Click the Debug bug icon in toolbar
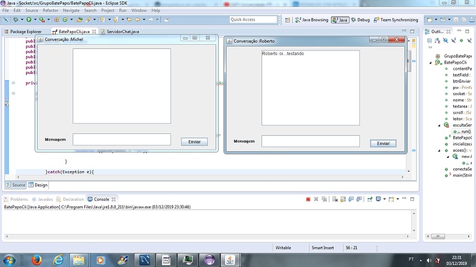 pos(15,20)
